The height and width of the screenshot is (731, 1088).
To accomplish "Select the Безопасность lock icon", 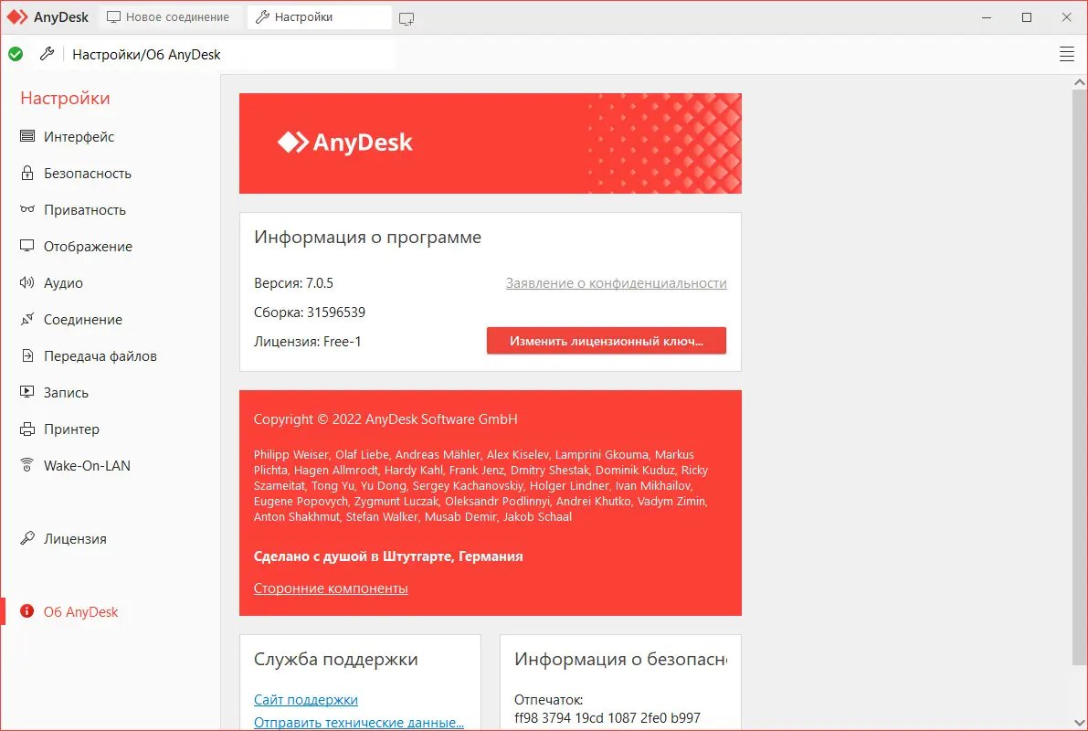I will tap(28, 173).
